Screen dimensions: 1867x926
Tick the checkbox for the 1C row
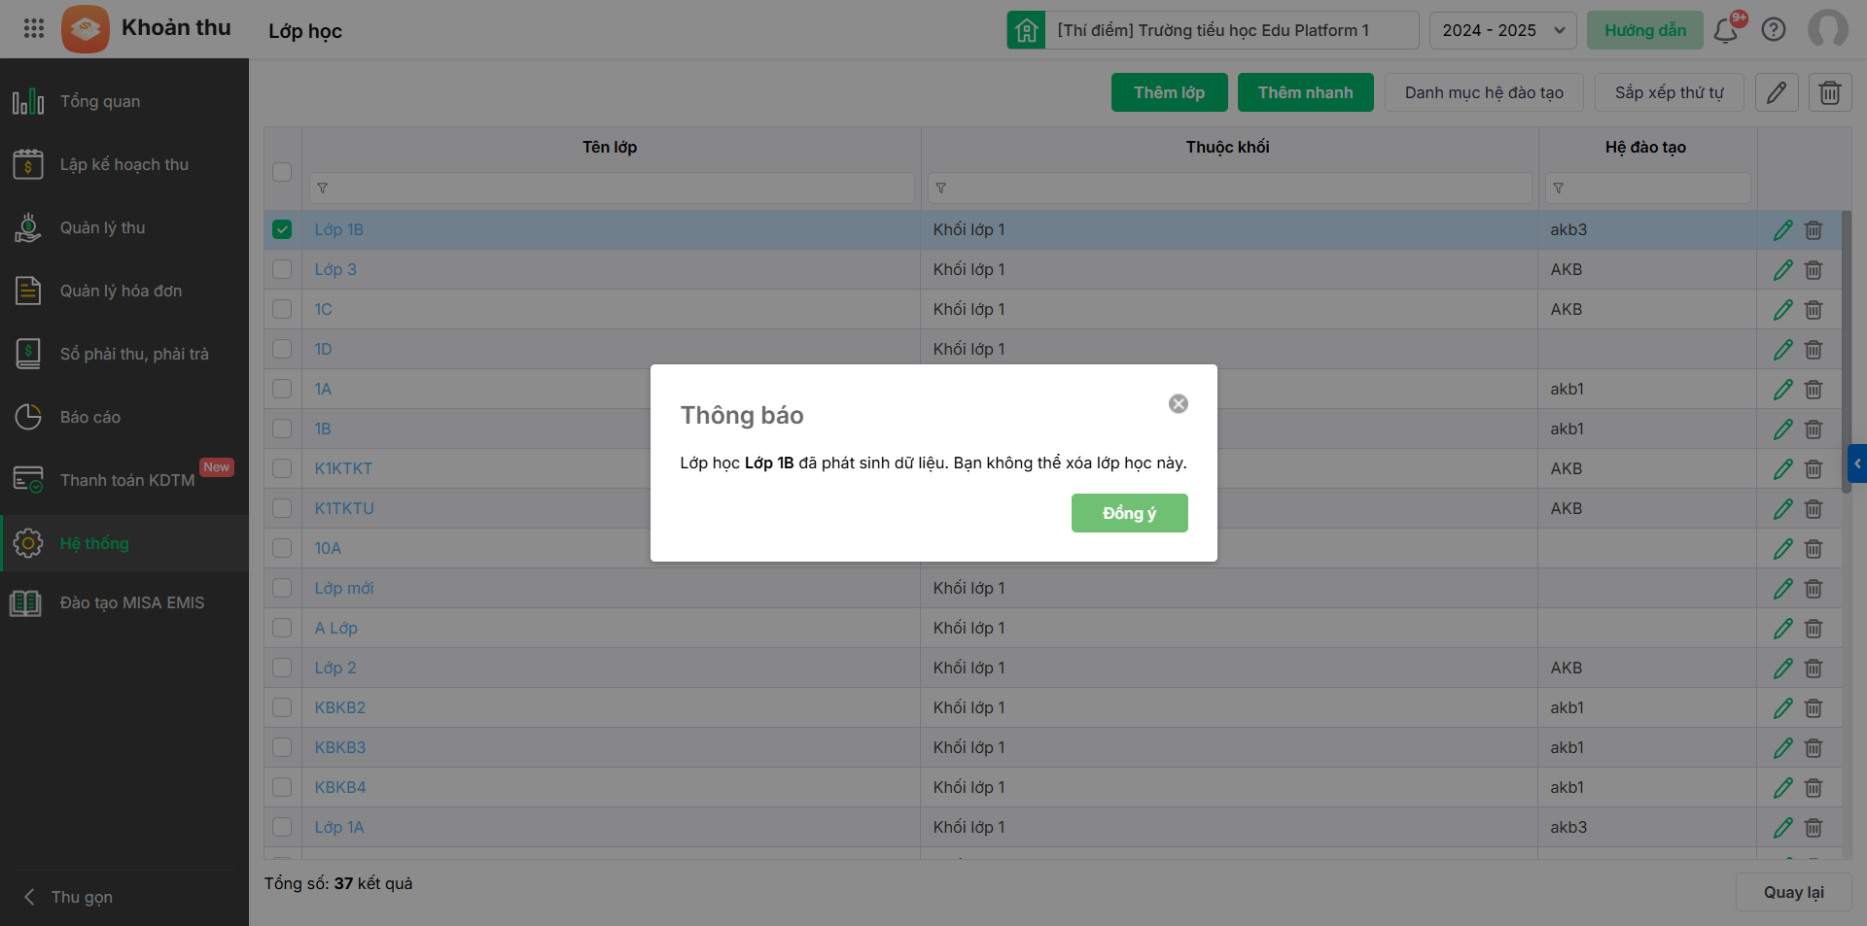tap(282, 309)
